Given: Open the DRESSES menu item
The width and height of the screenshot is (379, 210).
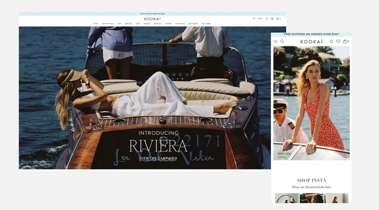Looking at the screenshot, I should coord(129,24).
